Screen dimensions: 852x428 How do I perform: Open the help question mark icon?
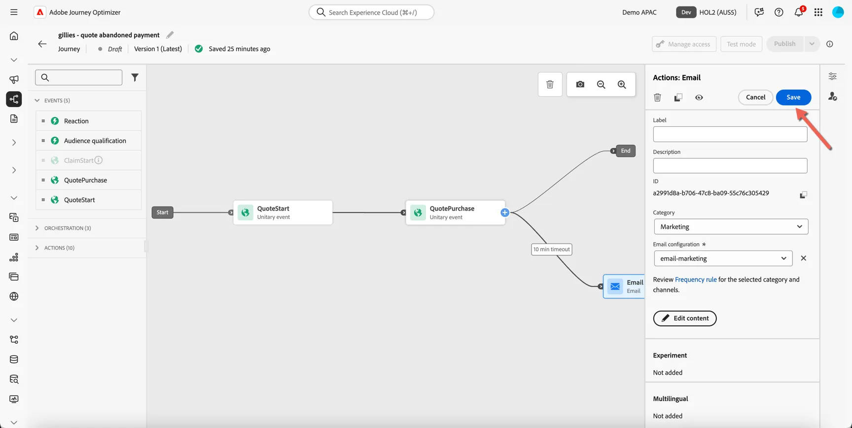pos(779,12)
